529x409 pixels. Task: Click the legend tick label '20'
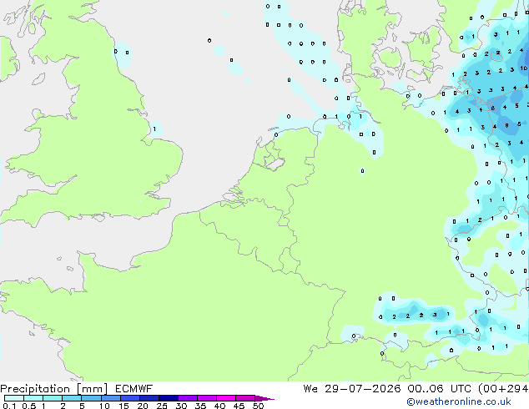click(143, 406)
